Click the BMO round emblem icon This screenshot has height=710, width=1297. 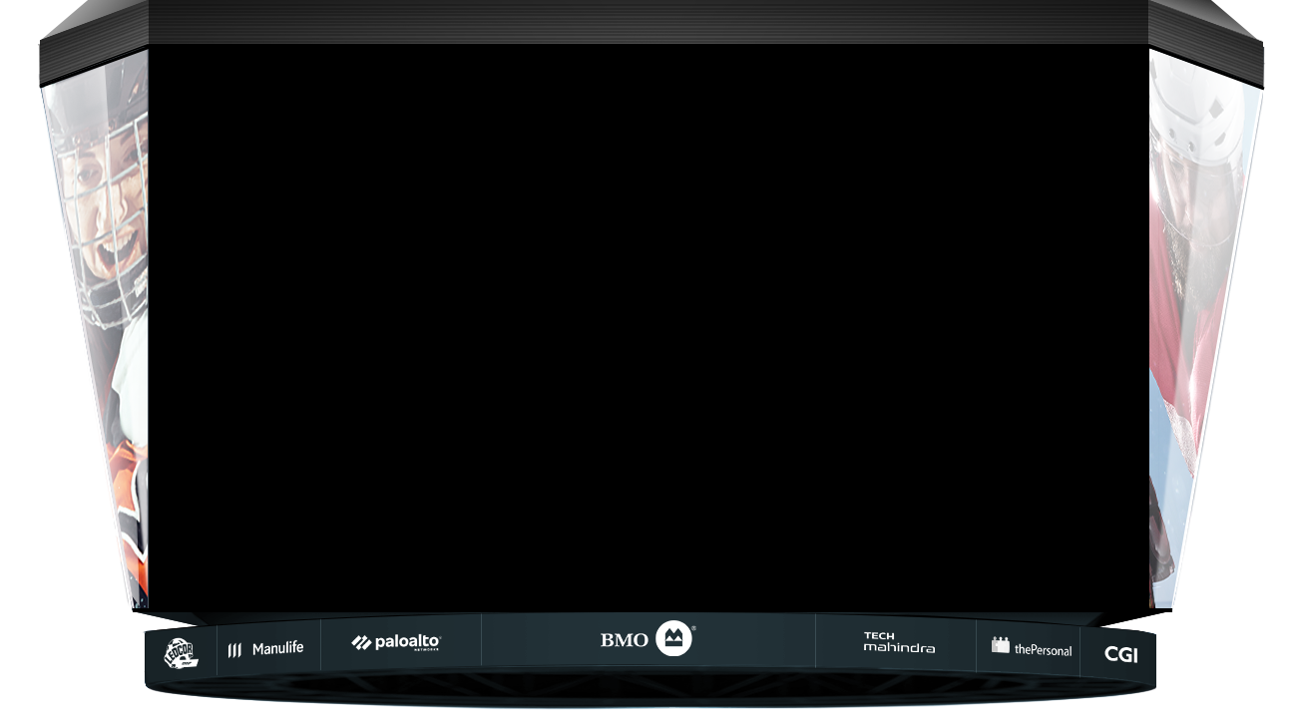[673, 638]
